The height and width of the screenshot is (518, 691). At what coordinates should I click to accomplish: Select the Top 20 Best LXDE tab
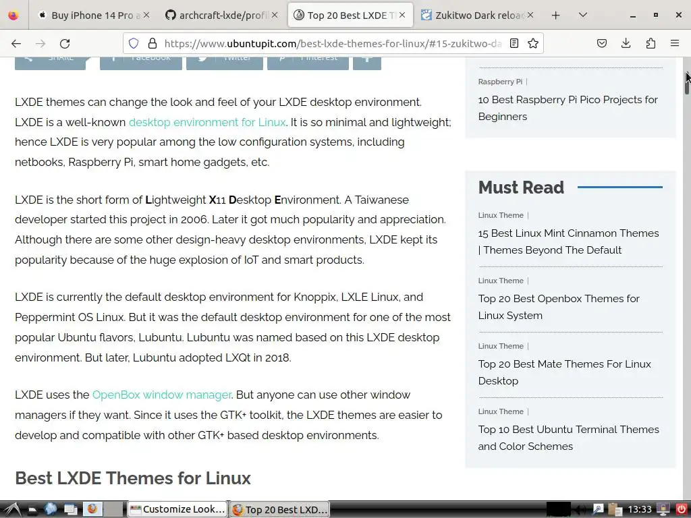click(x=350, y=16)
